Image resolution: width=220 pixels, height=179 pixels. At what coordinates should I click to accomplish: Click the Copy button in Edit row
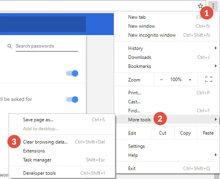186,133
